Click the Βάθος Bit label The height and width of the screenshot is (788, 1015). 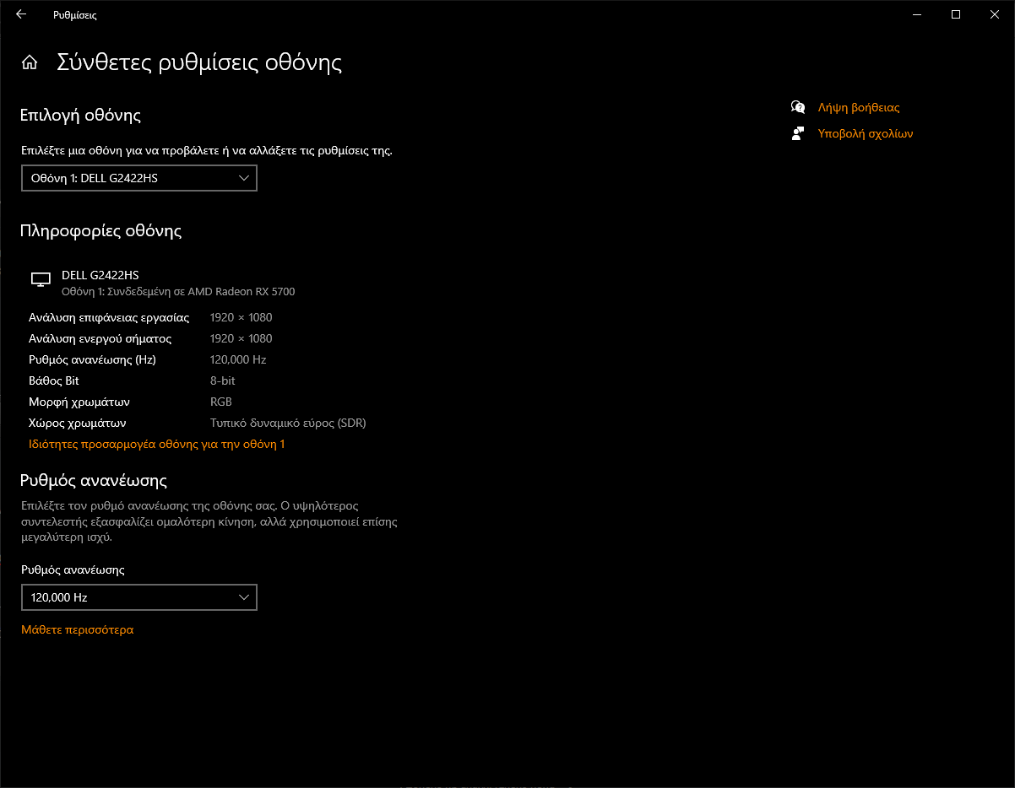(x=54, y=381)
